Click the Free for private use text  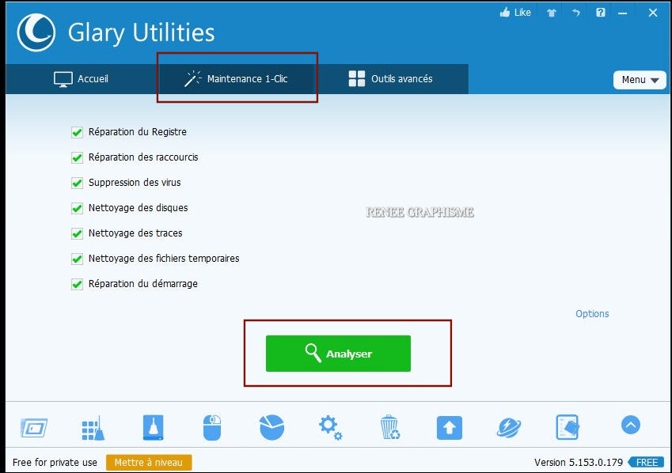point(55,462)
